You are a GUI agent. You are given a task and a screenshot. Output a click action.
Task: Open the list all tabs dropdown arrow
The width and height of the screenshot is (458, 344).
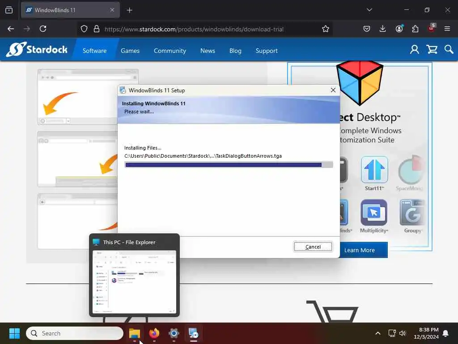pyautogui.click(x=369, y=10)
